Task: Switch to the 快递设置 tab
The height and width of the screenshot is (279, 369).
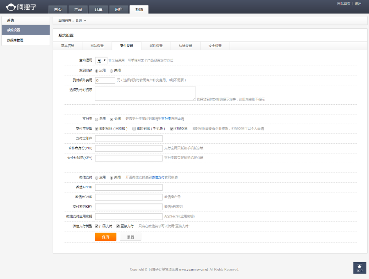Action: 184,46
